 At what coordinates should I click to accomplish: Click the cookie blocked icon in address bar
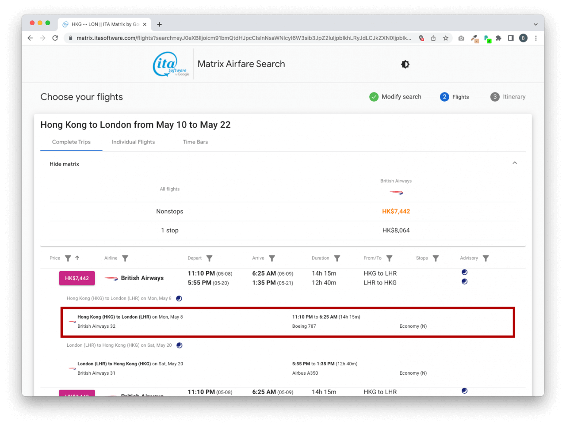point(421,38)
